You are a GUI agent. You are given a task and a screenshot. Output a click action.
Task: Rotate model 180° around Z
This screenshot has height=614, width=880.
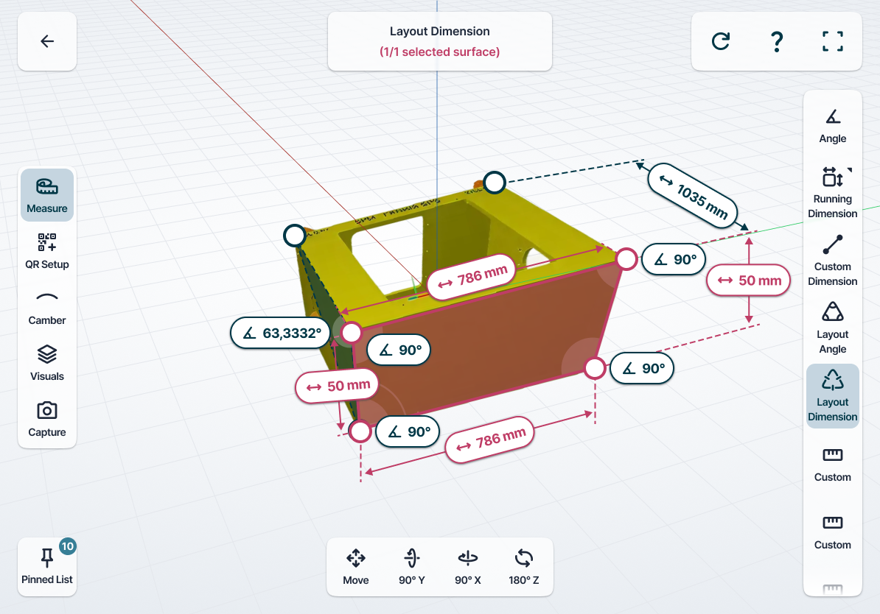click(x=523, y=567)
